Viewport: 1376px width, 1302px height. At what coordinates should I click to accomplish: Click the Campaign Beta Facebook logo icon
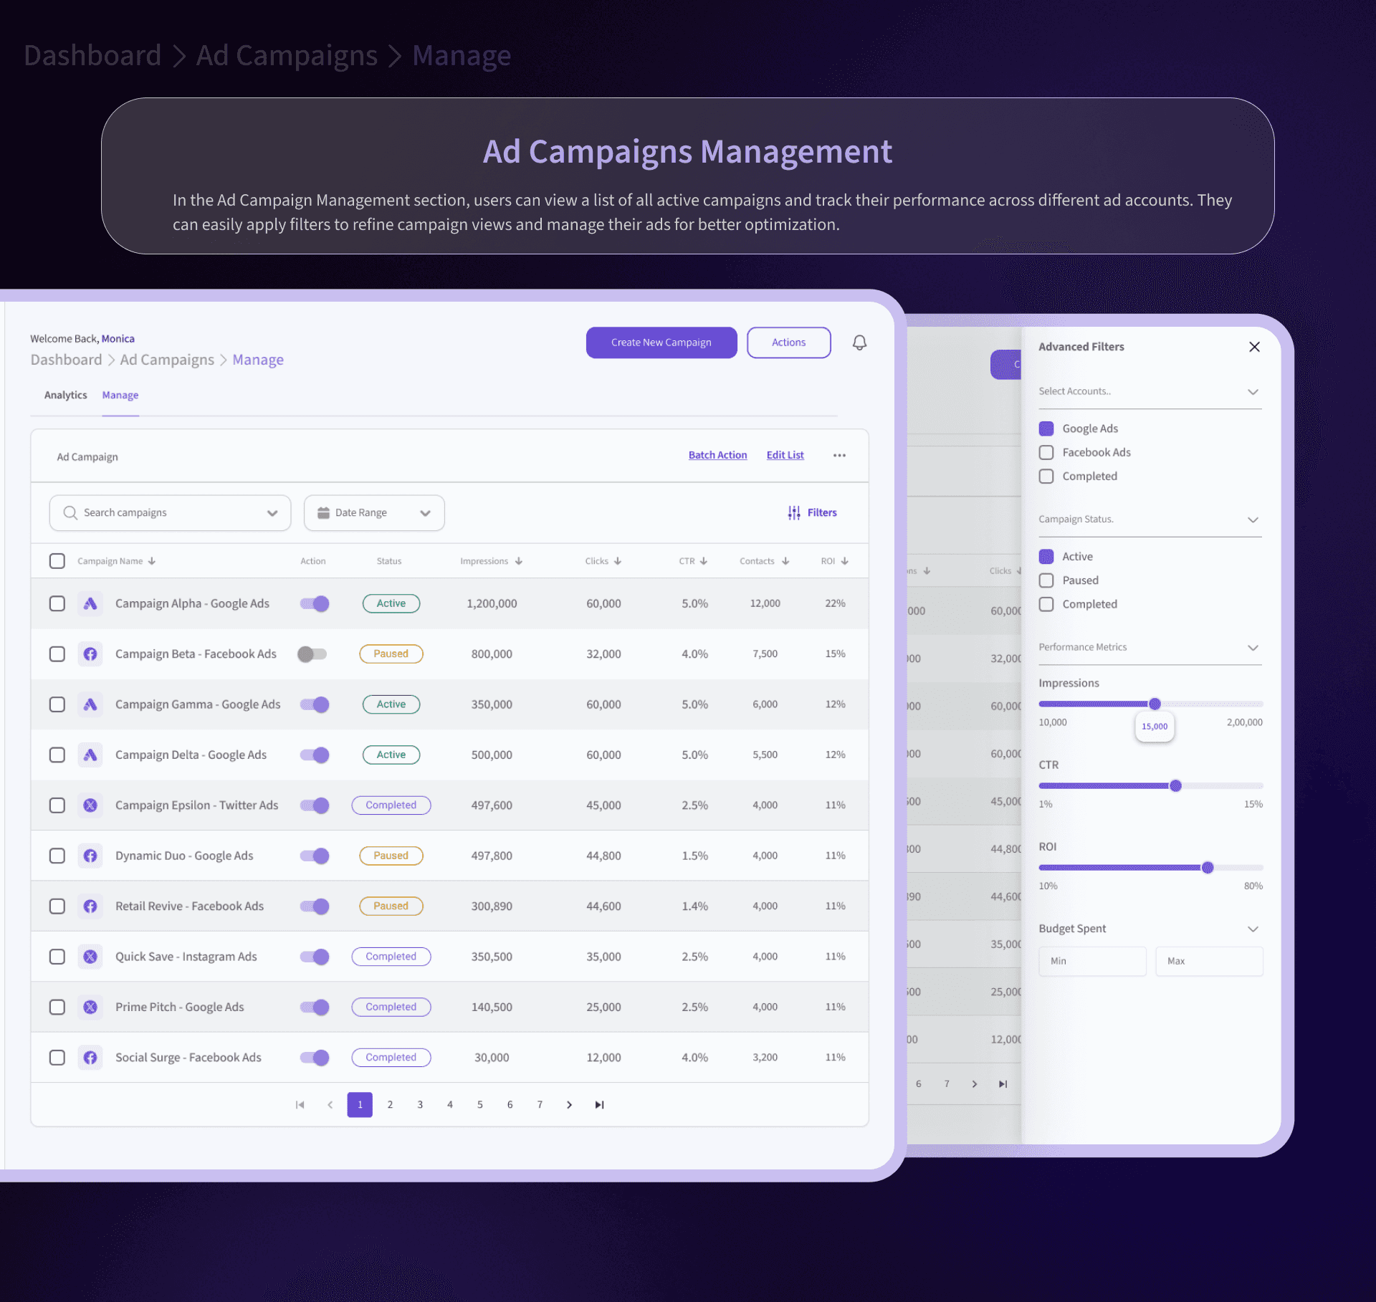tap(90, 654)
